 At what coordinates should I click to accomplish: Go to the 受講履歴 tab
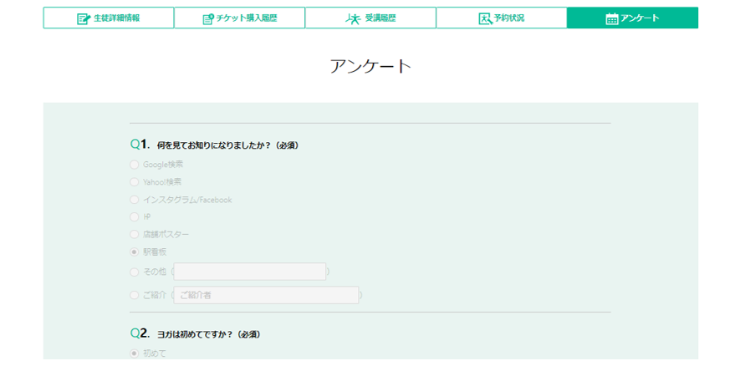(x=370, y=18)
